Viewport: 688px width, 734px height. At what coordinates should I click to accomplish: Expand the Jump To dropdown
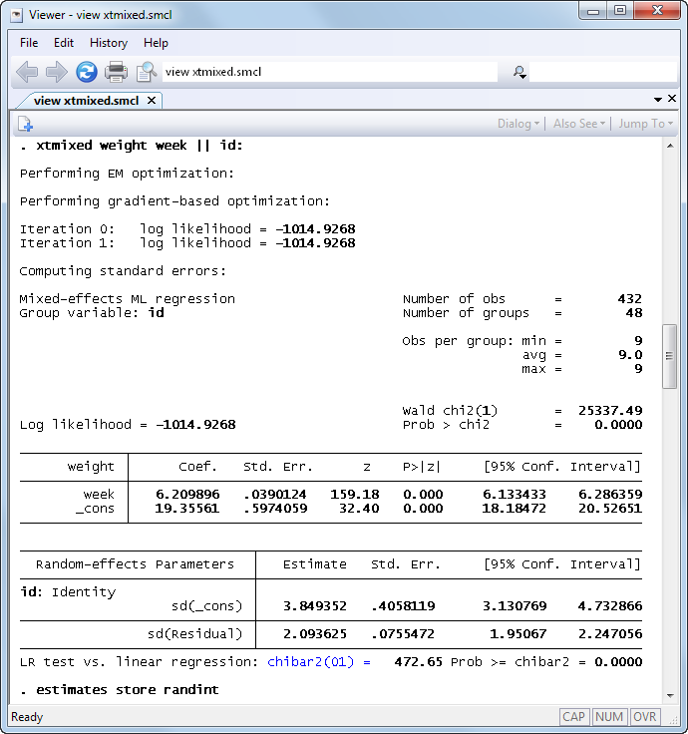click(645, 124)
